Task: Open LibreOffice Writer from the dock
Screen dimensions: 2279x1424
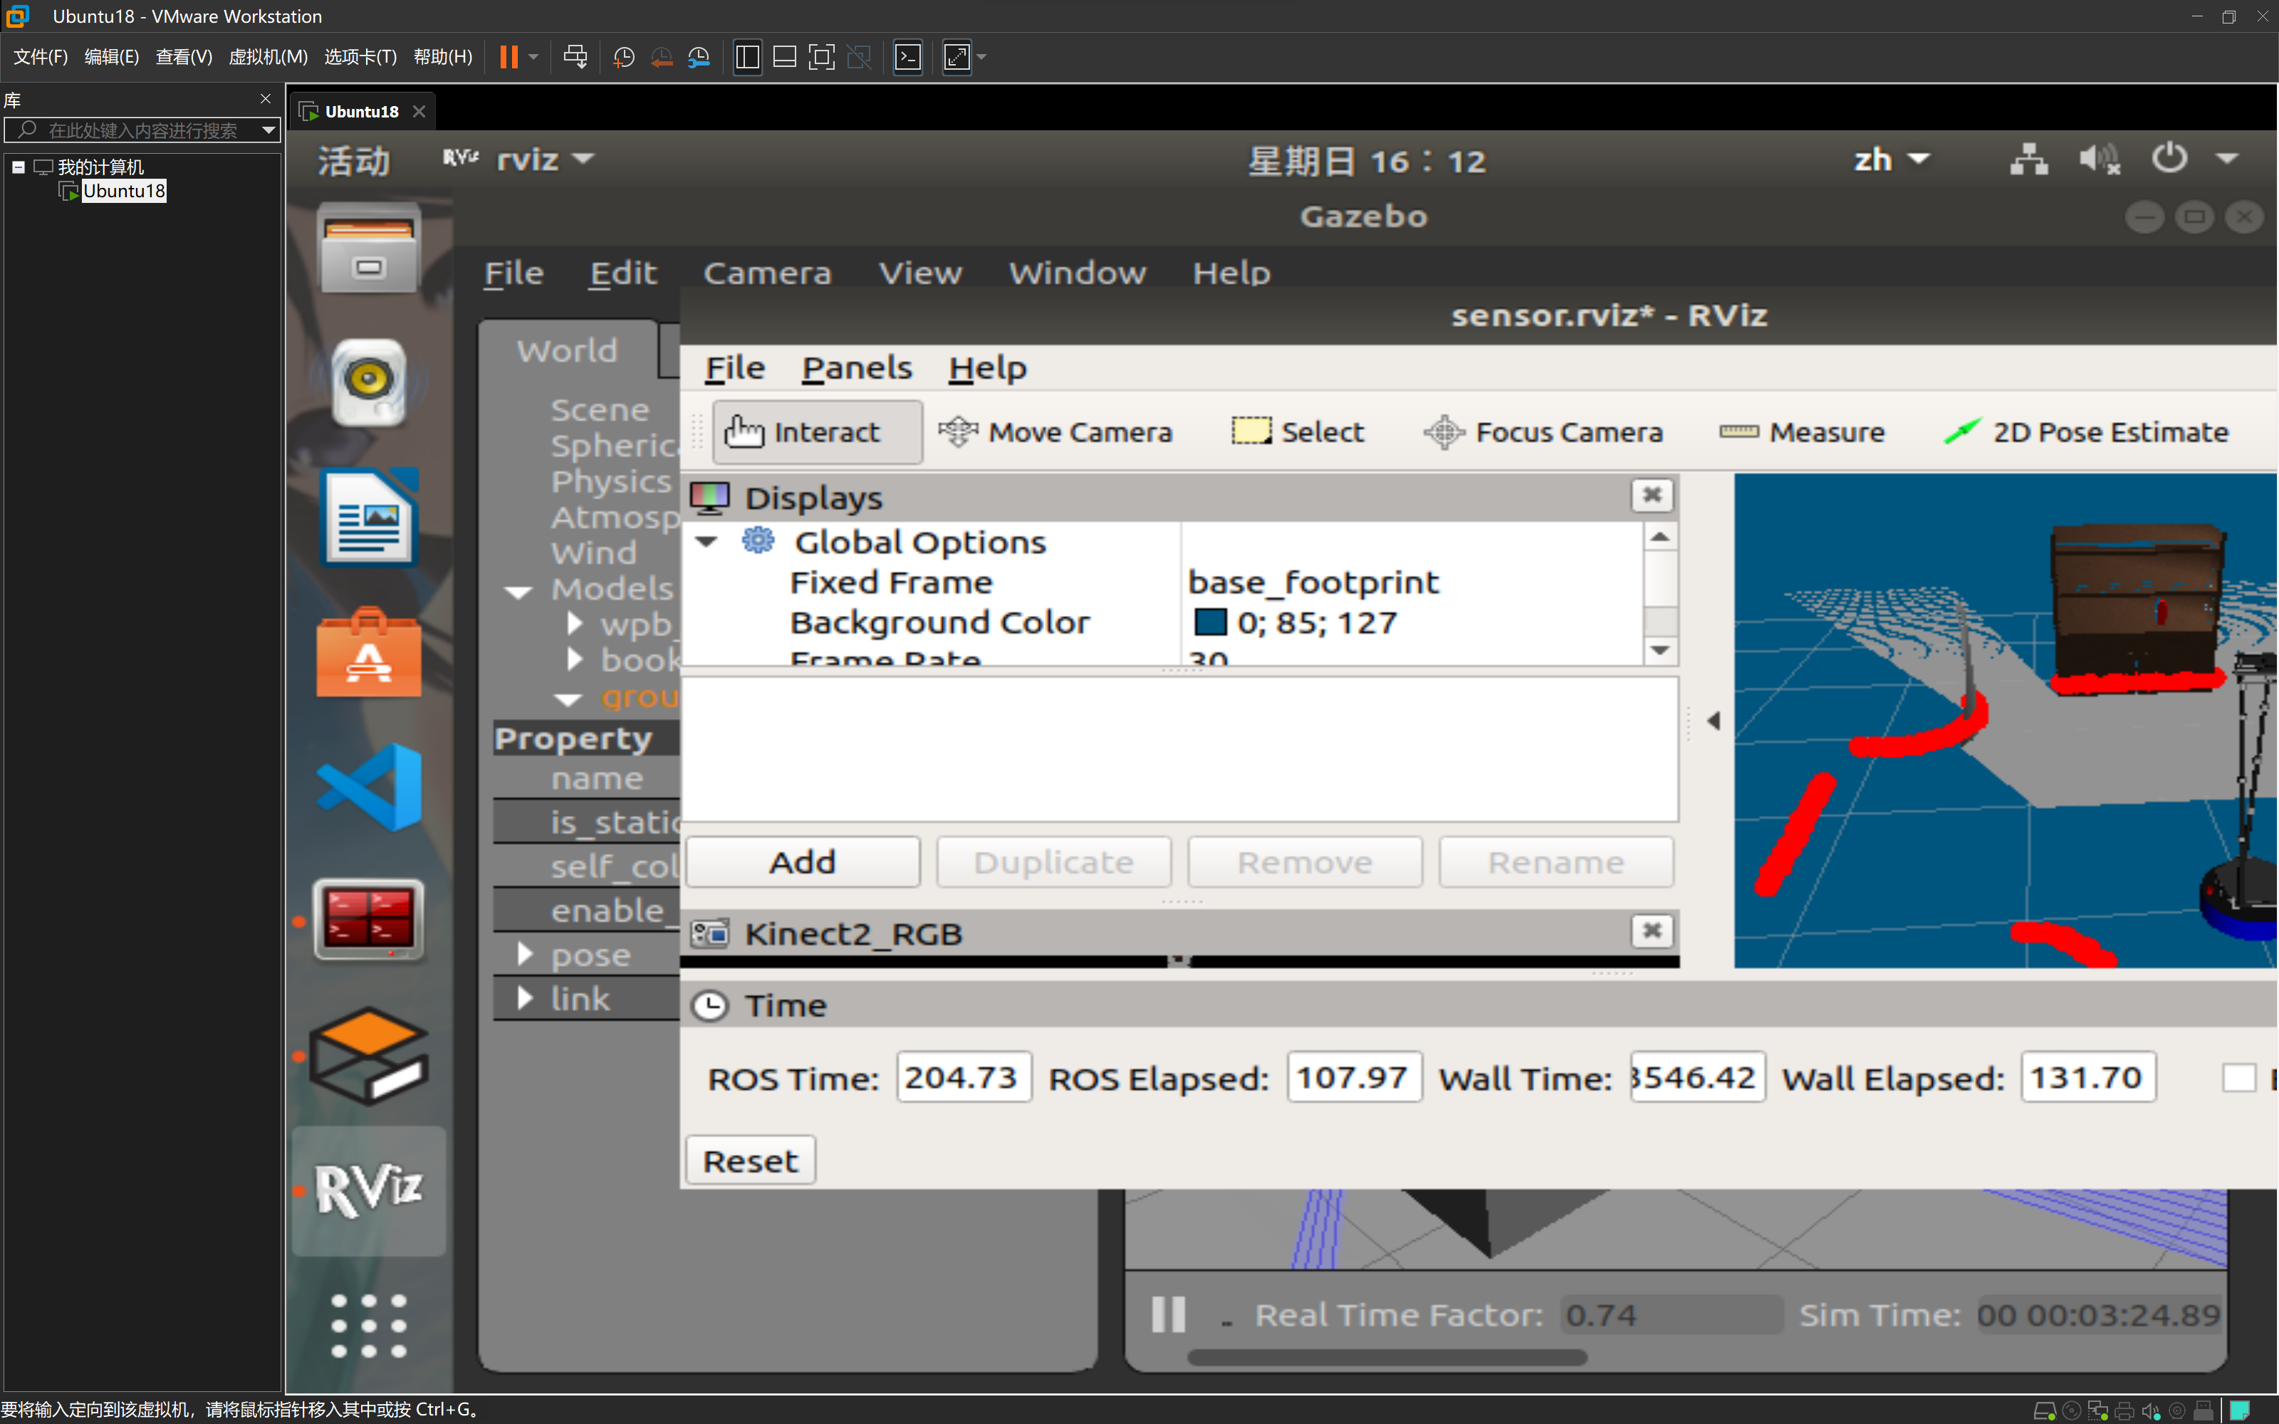Action: click(368, 517)
